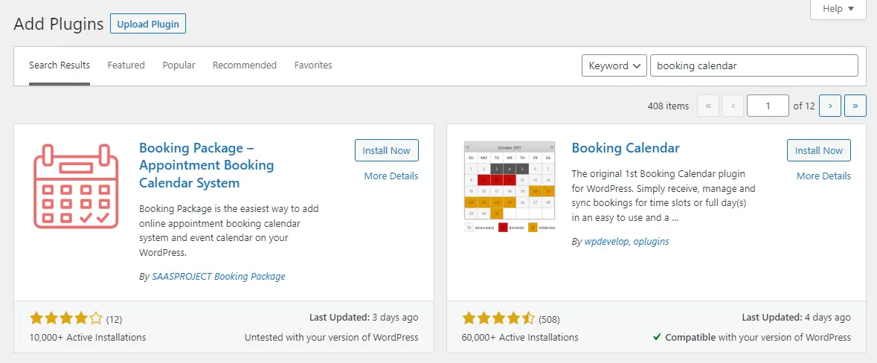Visit the wpdevelop author link

606,242
